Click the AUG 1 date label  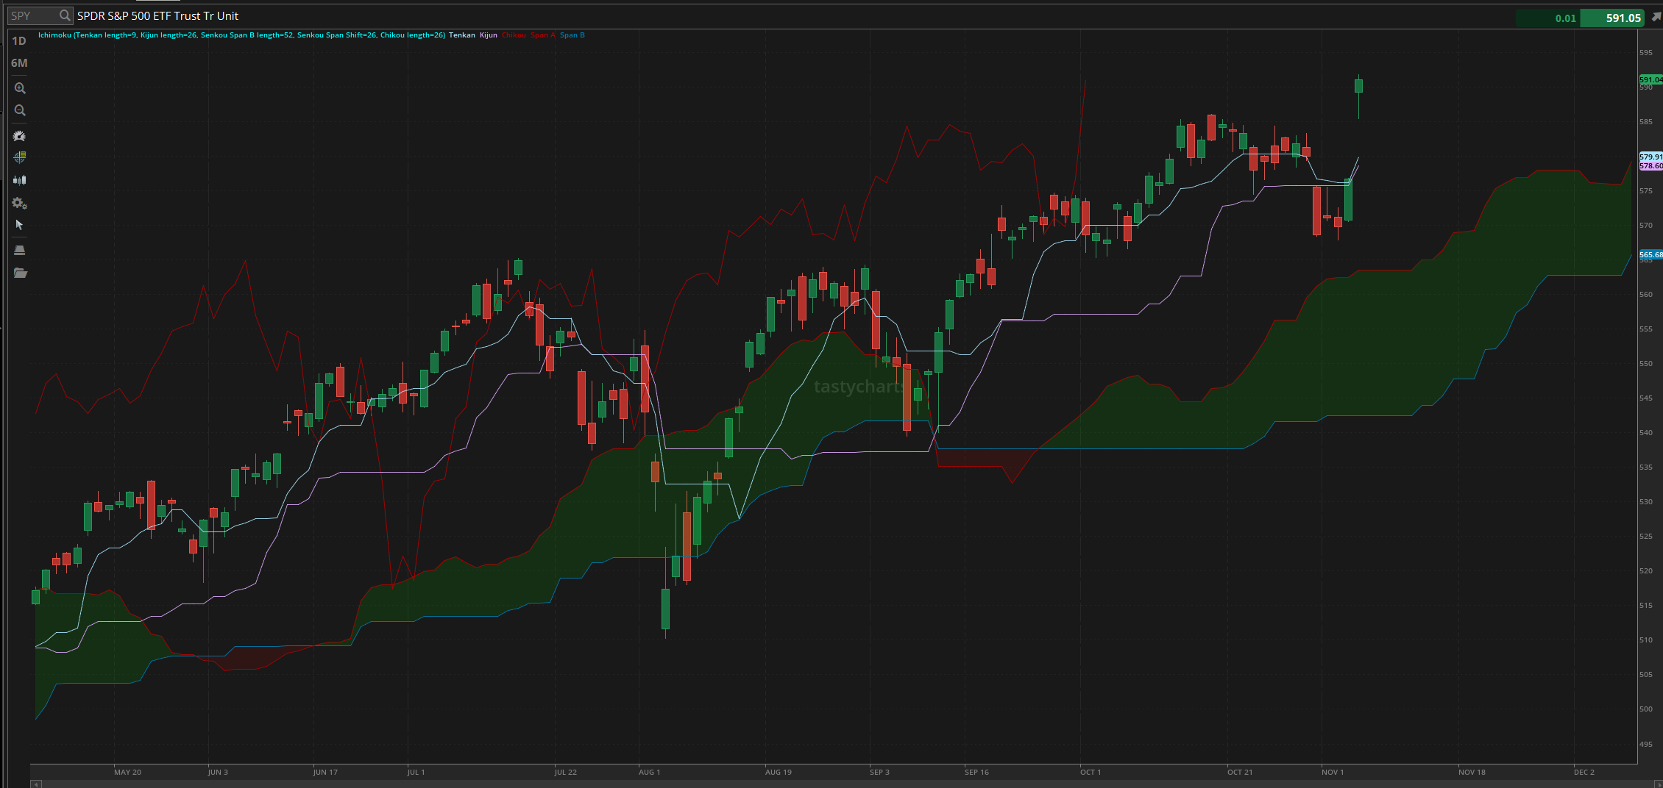click(x=649, y=772)
